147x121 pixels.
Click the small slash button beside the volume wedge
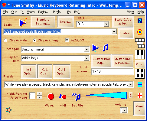pos(131,95)
